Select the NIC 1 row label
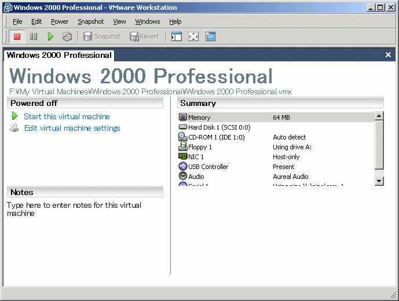The width and height of the screenshot is (399, 301). 196,157
